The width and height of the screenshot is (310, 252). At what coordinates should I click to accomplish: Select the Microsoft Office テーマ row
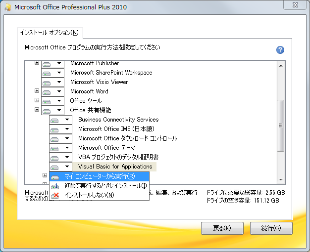click(x=107, y=148)
